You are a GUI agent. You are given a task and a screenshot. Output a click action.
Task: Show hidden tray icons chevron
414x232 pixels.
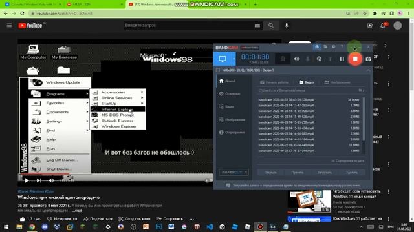point(362,227)
